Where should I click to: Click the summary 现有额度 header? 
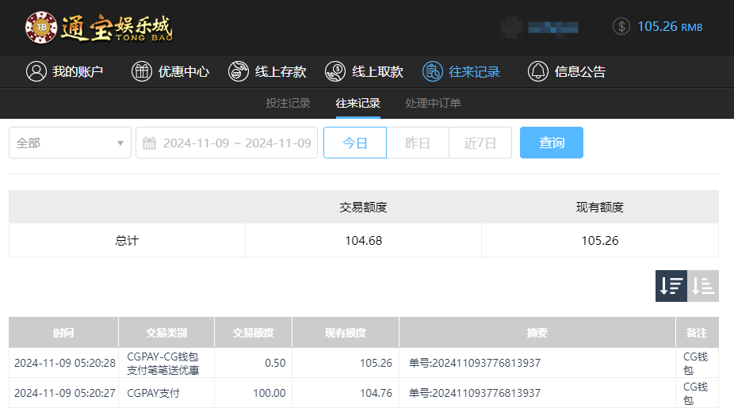click(x=600, y=208)
